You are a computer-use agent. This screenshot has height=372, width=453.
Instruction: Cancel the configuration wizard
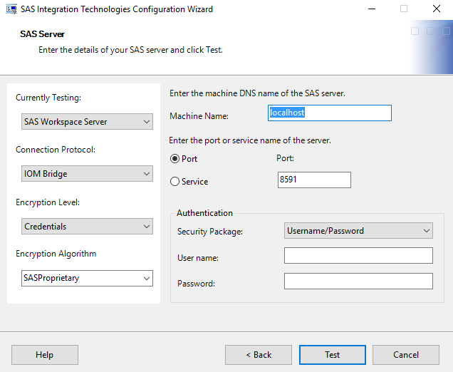(406, 355)
